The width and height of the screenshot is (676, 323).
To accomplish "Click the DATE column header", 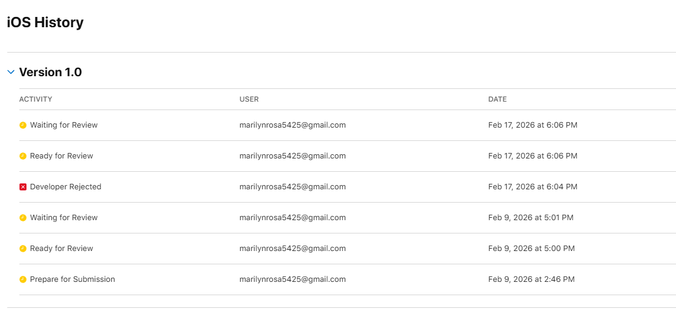I will tap(498, 99).
